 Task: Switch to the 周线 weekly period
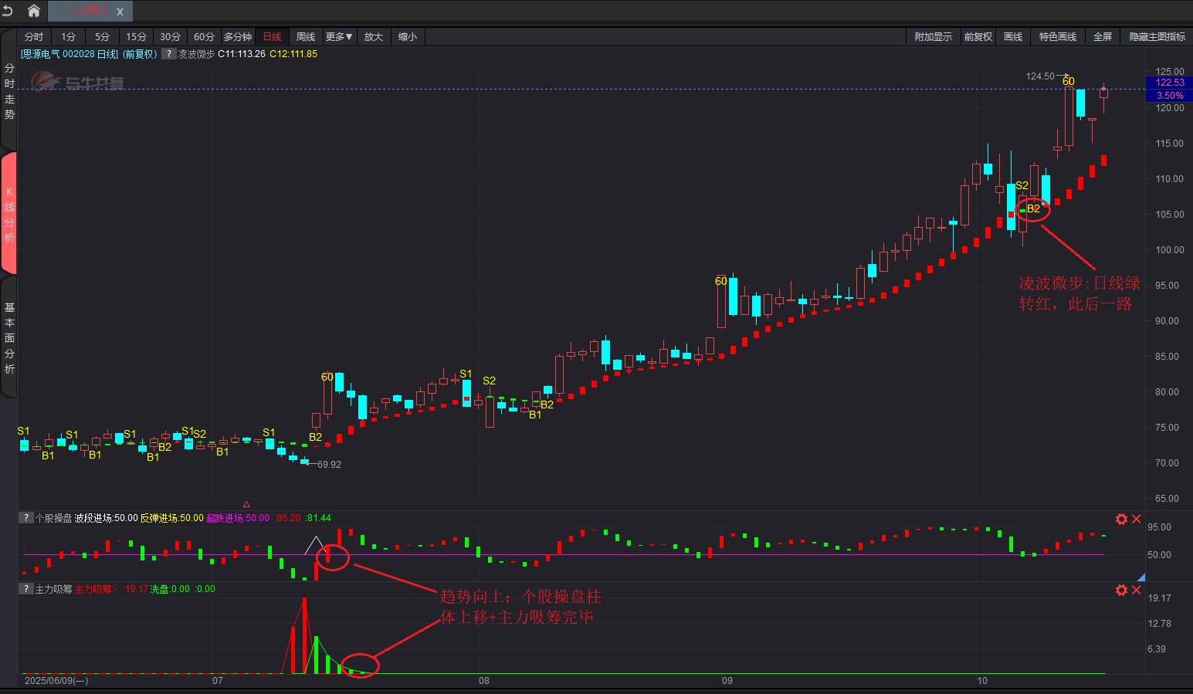(x=306, y=37)
